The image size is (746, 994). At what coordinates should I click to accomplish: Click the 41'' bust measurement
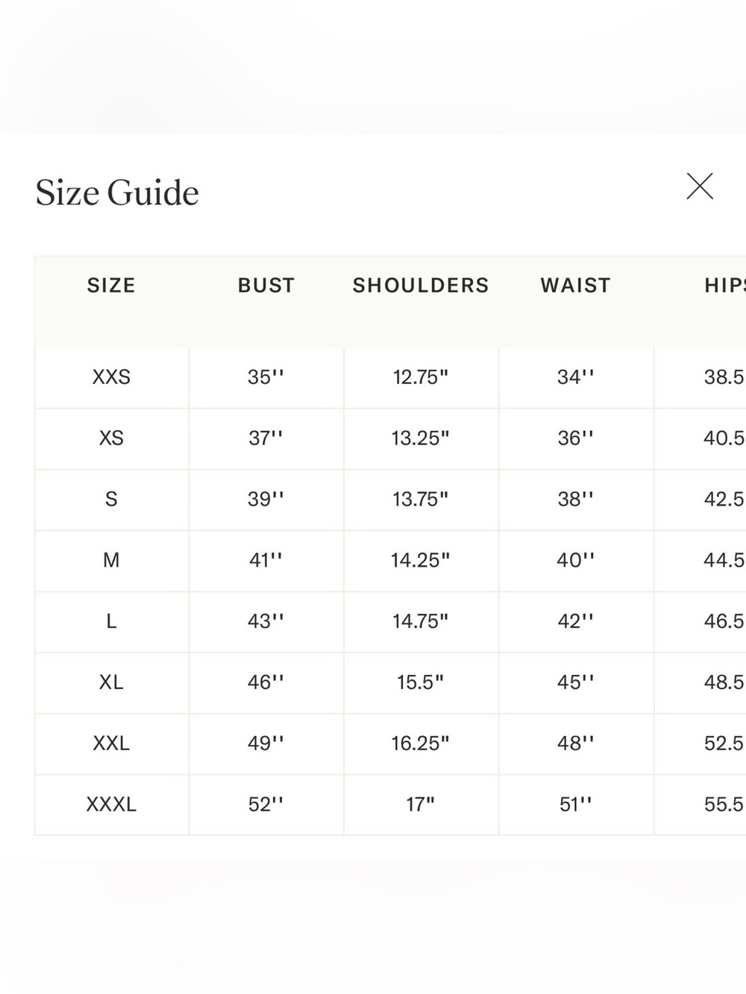pos(266,560)
